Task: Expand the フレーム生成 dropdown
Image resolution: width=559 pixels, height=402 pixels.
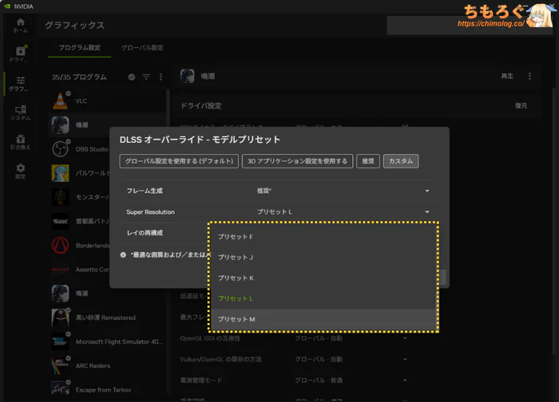Action: 427,191
